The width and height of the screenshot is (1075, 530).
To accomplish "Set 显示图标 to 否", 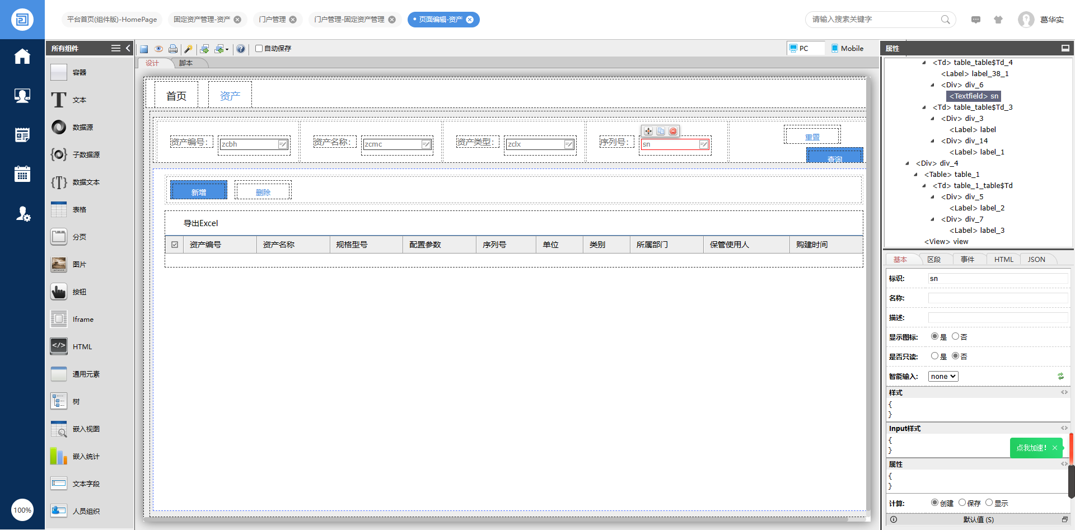I will point(955,336).
